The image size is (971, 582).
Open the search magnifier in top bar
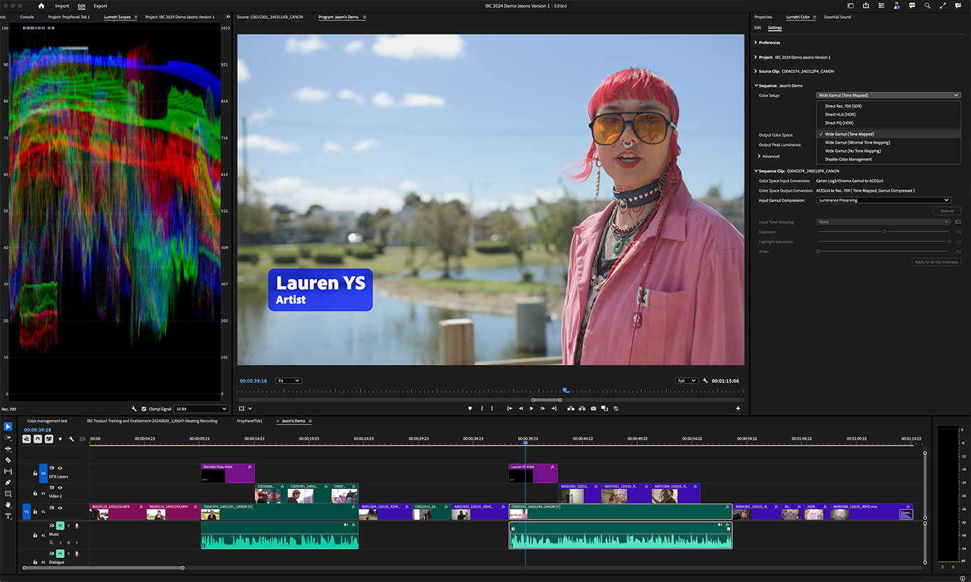tap(928, 6)
